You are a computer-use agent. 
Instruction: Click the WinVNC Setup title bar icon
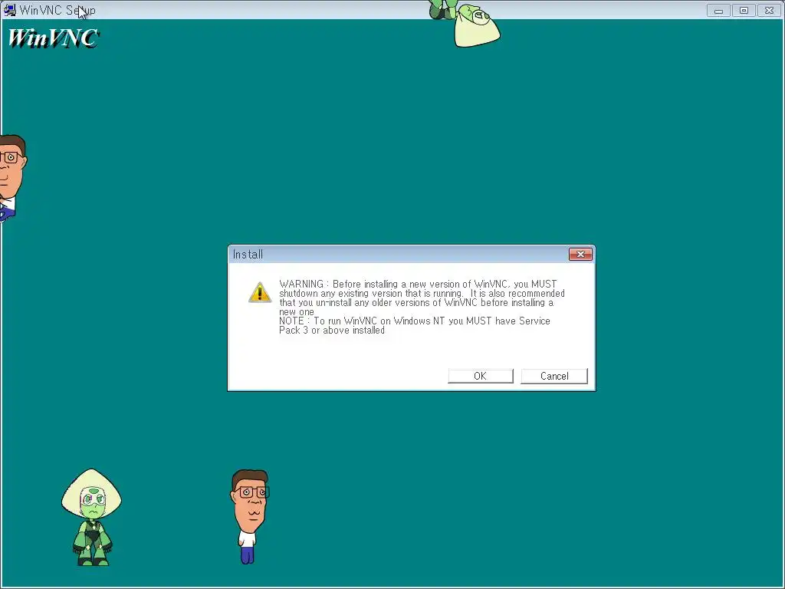(9, 10)
